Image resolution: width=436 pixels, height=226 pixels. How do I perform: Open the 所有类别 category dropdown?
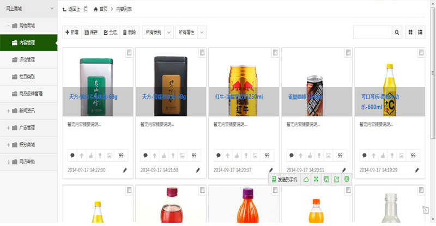tap(158, 33)
